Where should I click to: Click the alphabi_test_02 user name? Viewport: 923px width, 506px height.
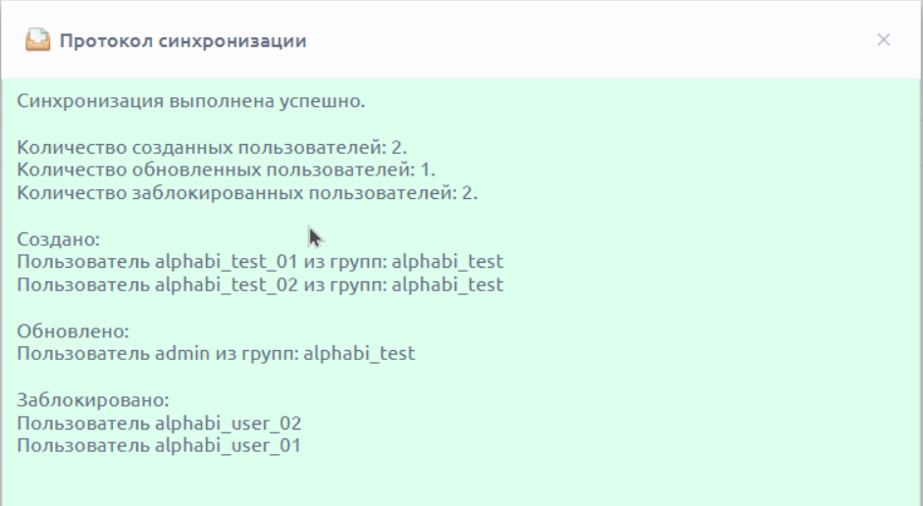click(x=227, y=284)
